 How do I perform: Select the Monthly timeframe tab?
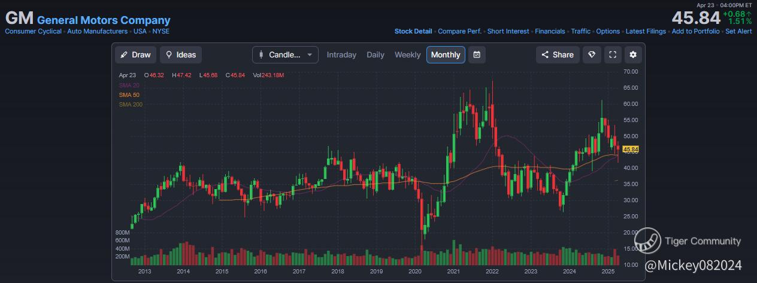[x=446, y=54]
